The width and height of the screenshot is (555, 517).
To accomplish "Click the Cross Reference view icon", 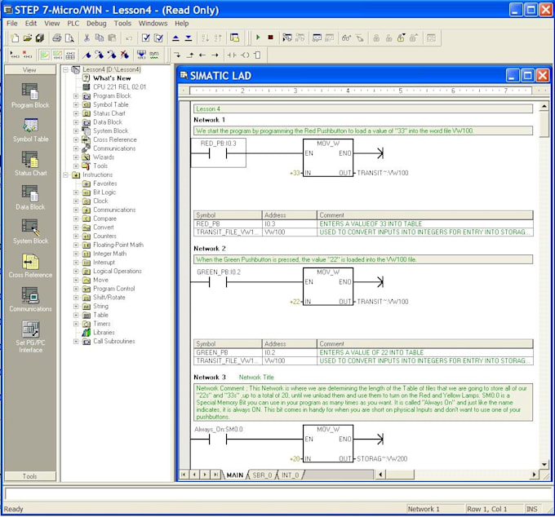I will (29, 263).
